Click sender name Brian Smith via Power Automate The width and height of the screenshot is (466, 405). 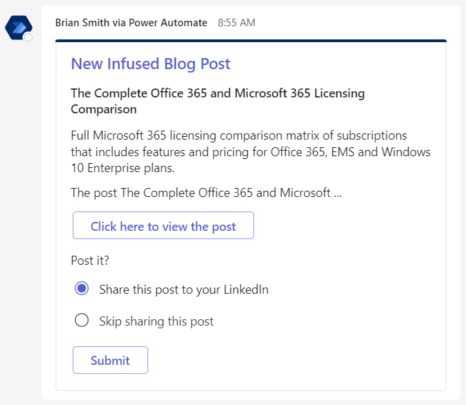point(131,23)
